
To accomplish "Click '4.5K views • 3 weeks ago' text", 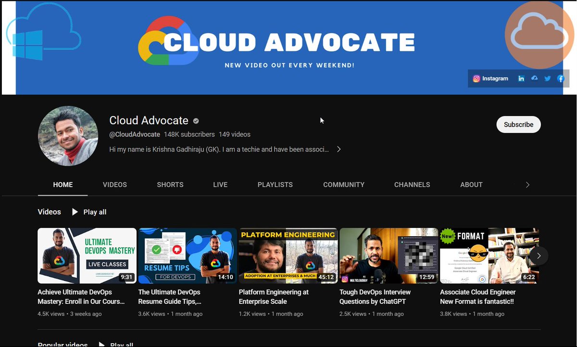I will click(x=70, y=314).
